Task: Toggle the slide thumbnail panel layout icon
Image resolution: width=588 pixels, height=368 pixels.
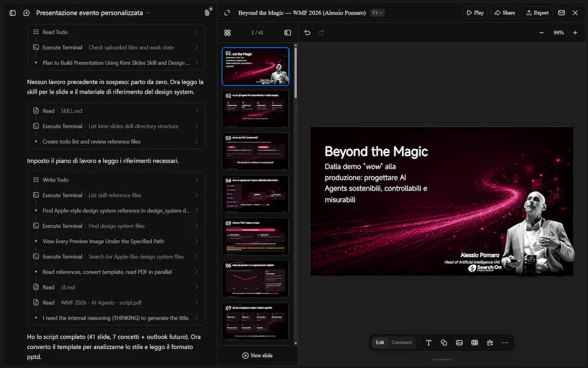Action: pyautogui.click(x=288, y=32)
